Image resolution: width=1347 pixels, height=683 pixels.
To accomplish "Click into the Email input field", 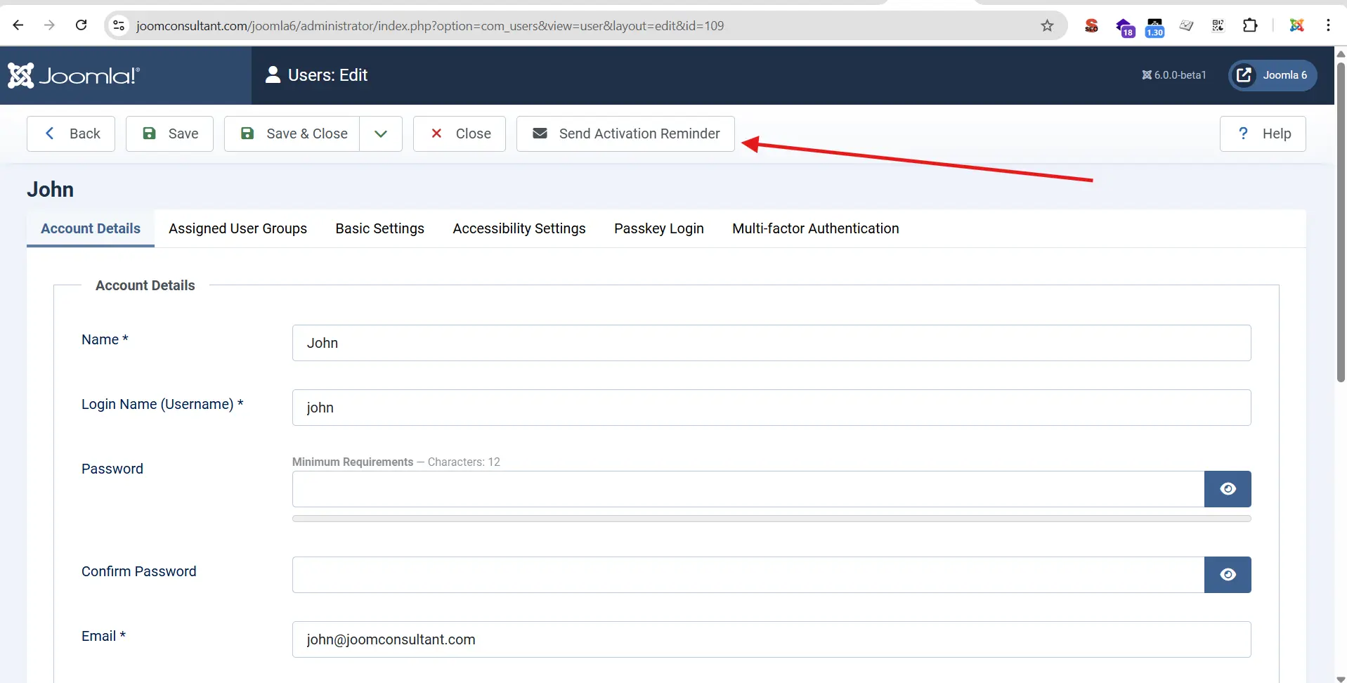I will 771,639.
